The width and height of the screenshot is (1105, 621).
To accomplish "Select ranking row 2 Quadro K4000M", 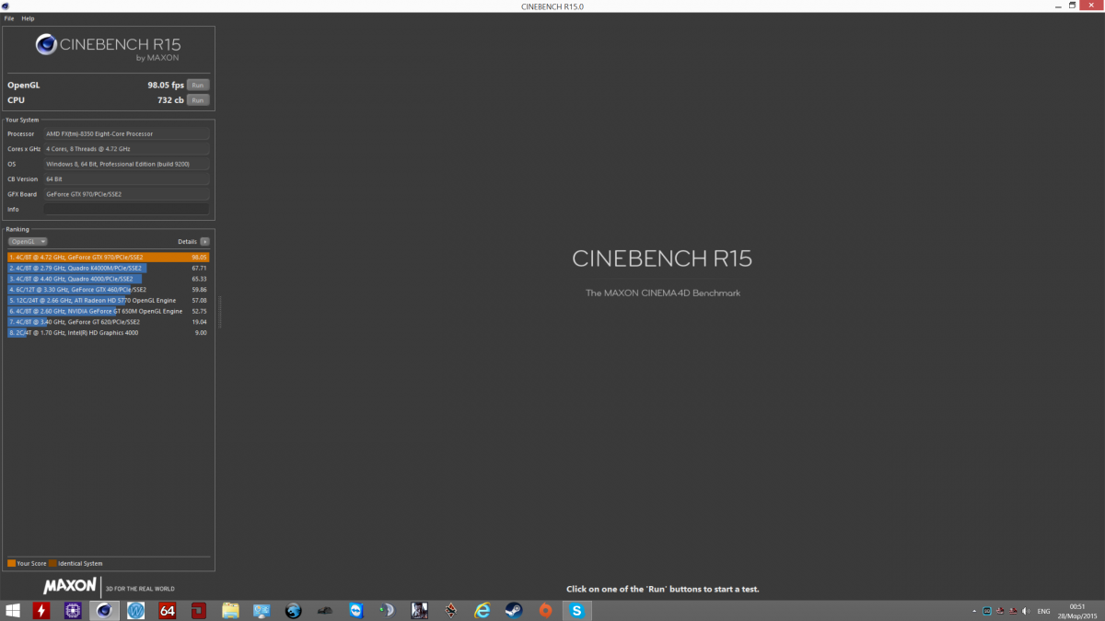I will pyautogui.click(x=108, y=268).
